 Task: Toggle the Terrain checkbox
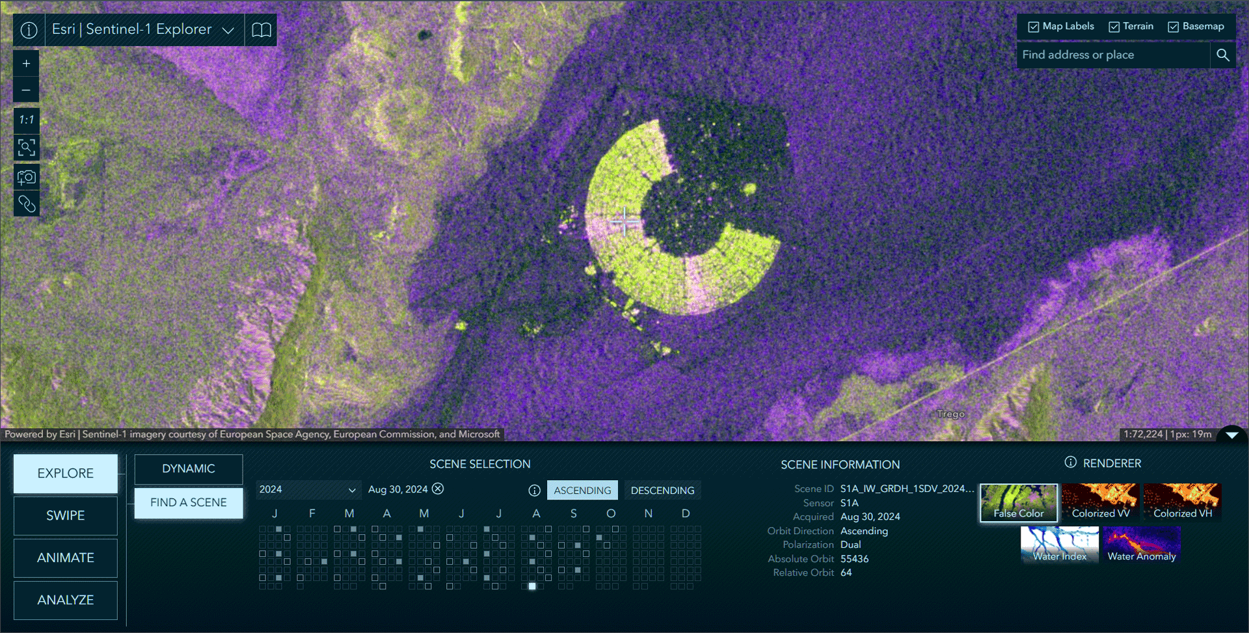(x=1114, y=27)
